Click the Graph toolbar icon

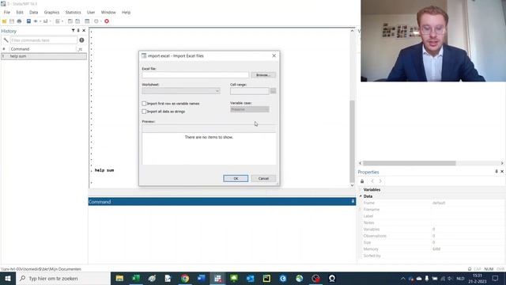point(46,21)
